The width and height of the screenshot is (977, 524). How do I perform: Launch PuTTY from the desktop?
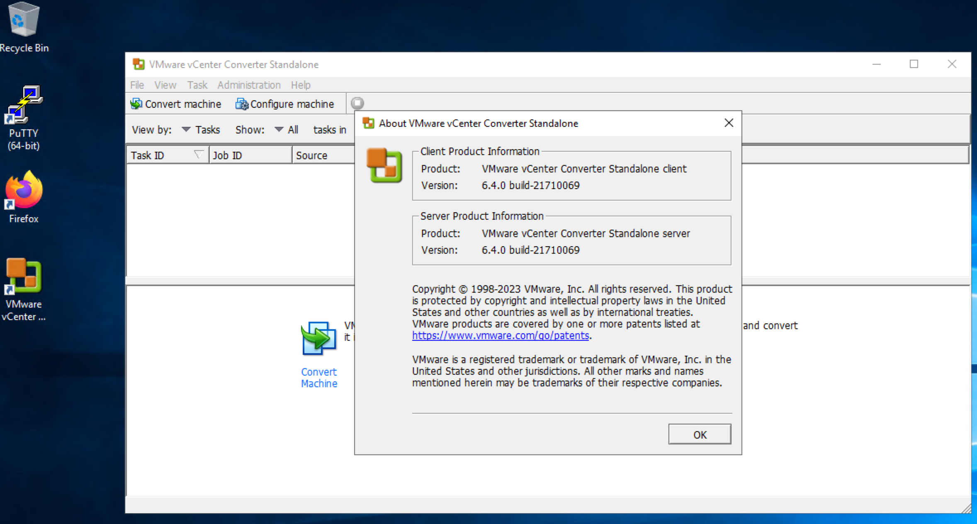pos(24,104)
